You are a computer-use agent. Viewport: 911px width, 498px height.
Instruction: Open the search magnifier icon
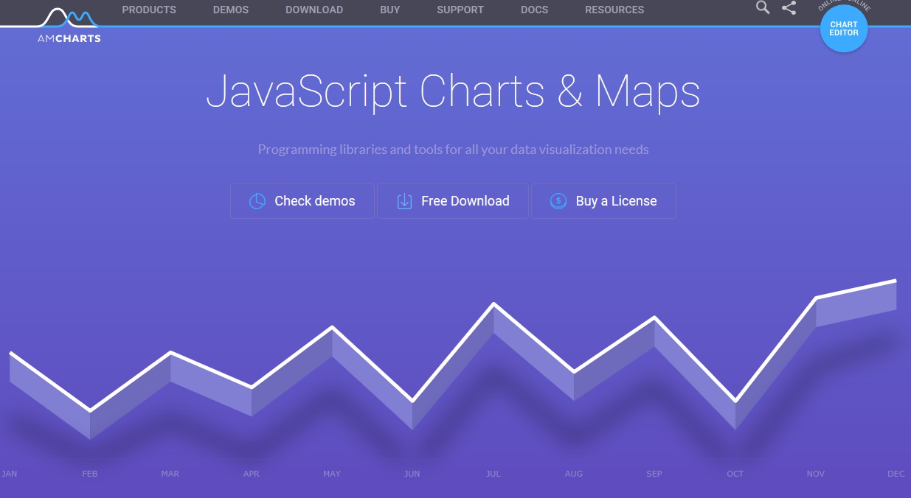(x=763, y=8)
